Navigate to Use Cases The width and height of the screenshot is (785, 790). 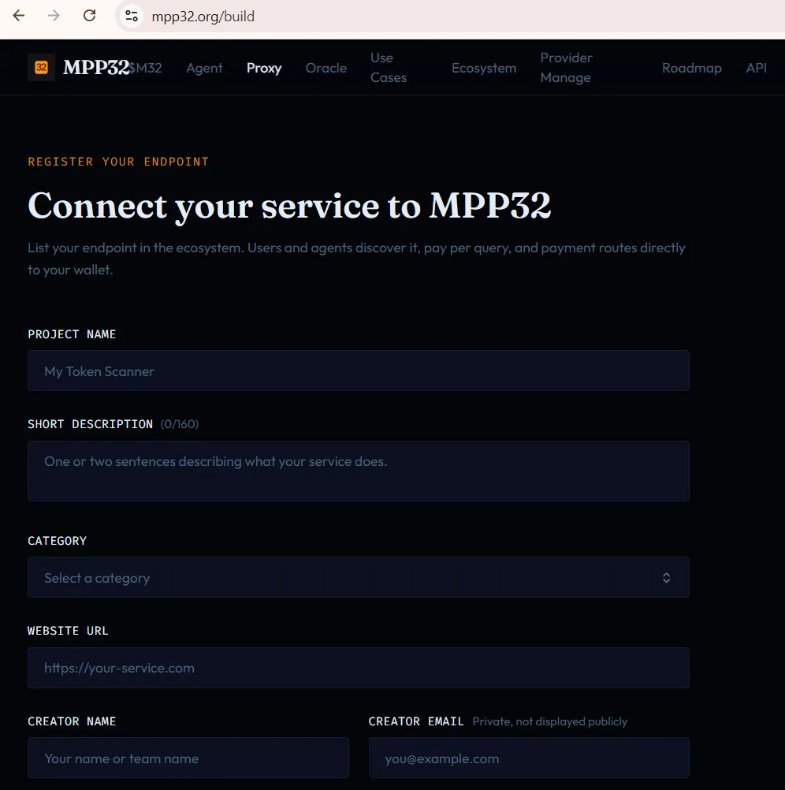pyautogui.click(x=389, y=68)
